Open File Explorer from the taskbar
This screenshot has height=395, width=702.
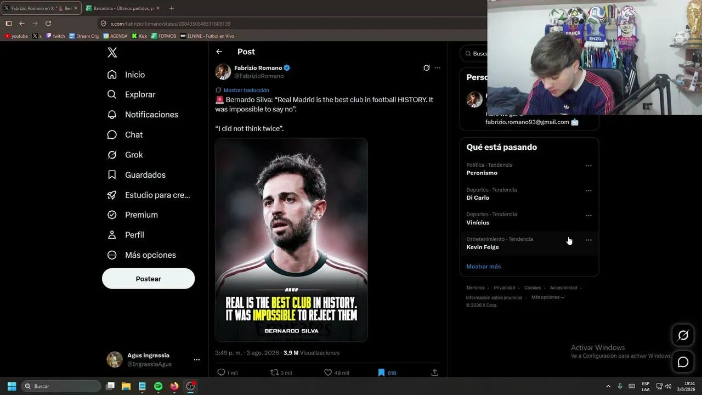[126, 386]
